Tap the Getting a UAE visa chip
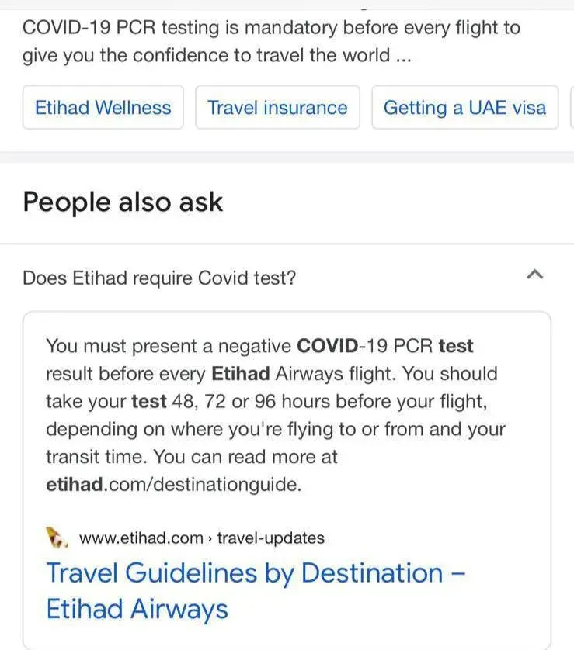The width and height of the screenshot is (574, 650). [x=464, y=107]
